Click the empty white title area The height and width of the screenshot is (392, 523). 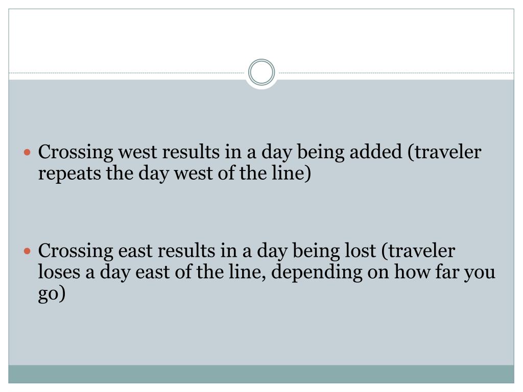point(261,37)
